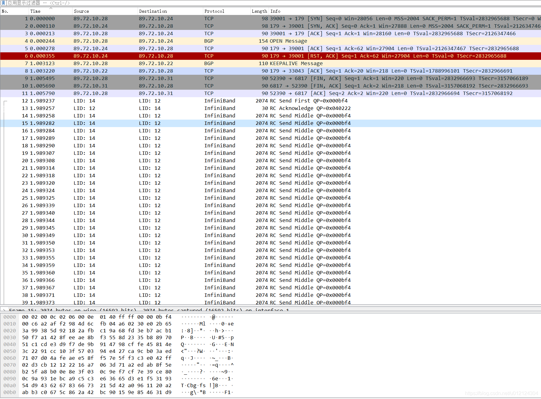This screenshot has height=399, width=541.
Task: Select packet 11 at time 1.005790
Action: pyautogui.click(x=270, y=93)
